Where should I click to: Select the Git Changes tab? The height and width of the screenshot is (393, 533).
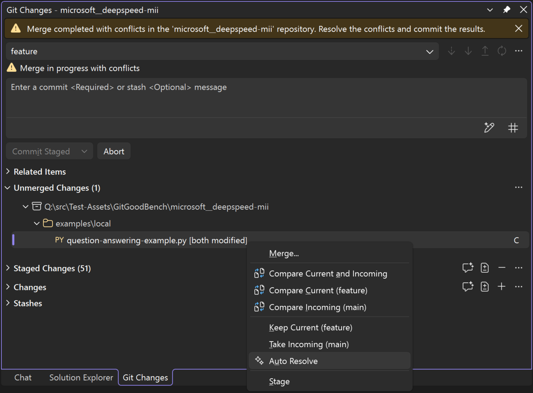145,377
